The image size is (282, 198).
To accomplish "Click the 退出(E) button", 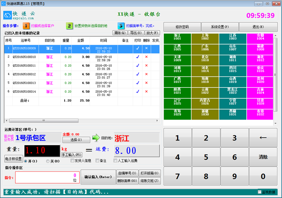I will (258, 27).
